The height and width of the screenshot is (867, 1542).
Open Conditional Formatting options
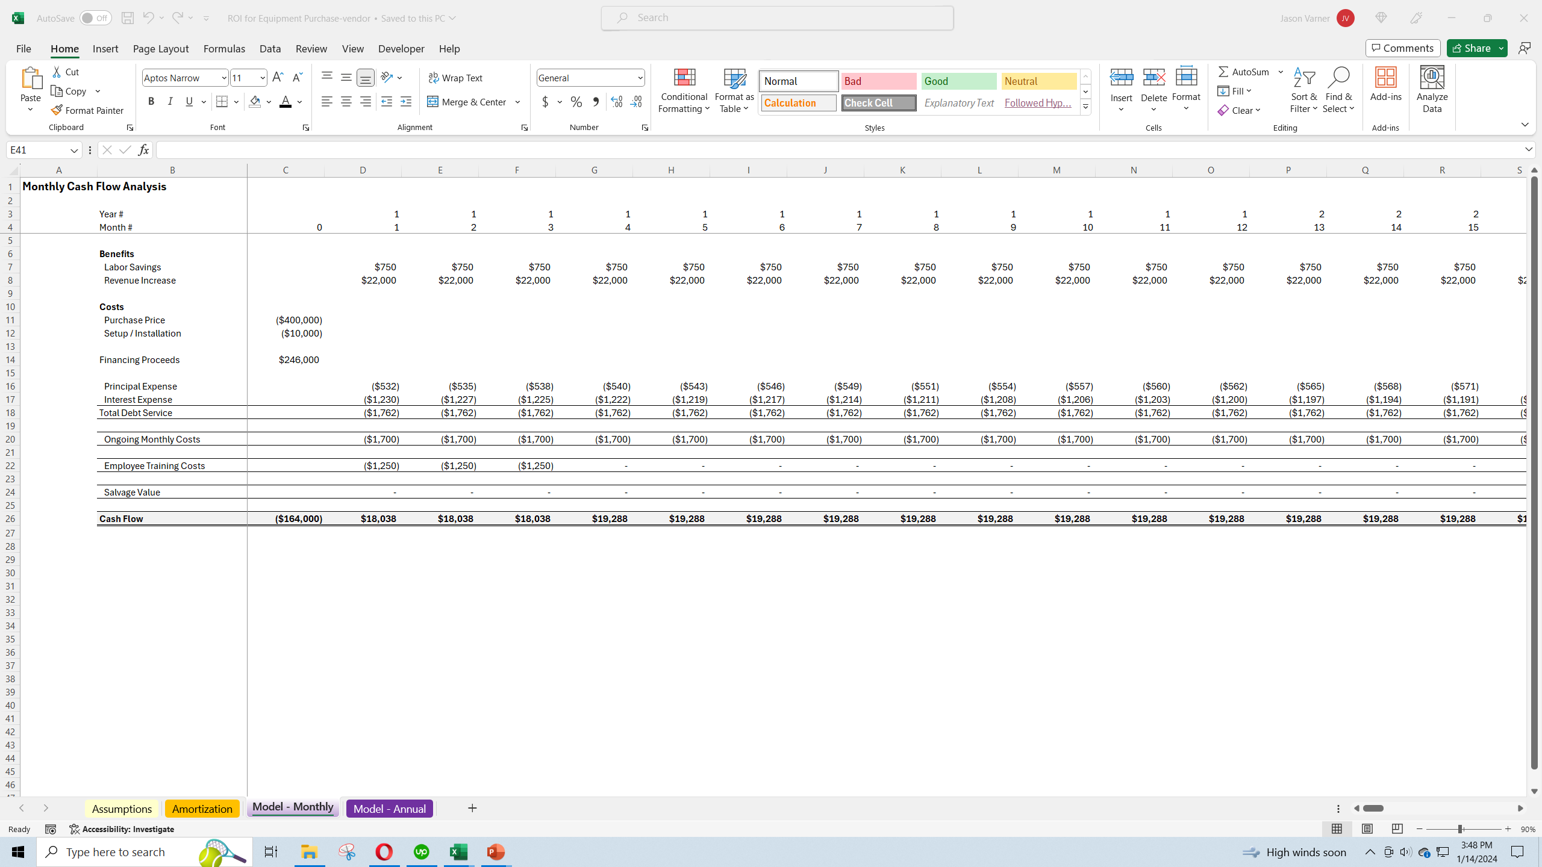[x=683, y=90]
